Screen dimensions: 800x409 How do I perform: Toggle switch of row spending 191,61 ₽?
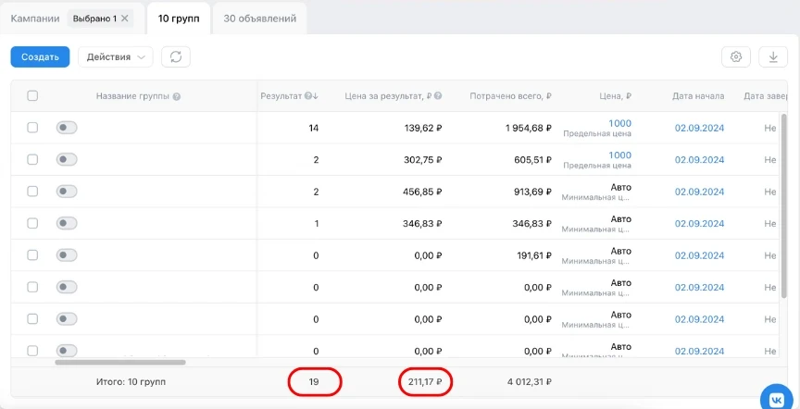[x=67, y=255]
